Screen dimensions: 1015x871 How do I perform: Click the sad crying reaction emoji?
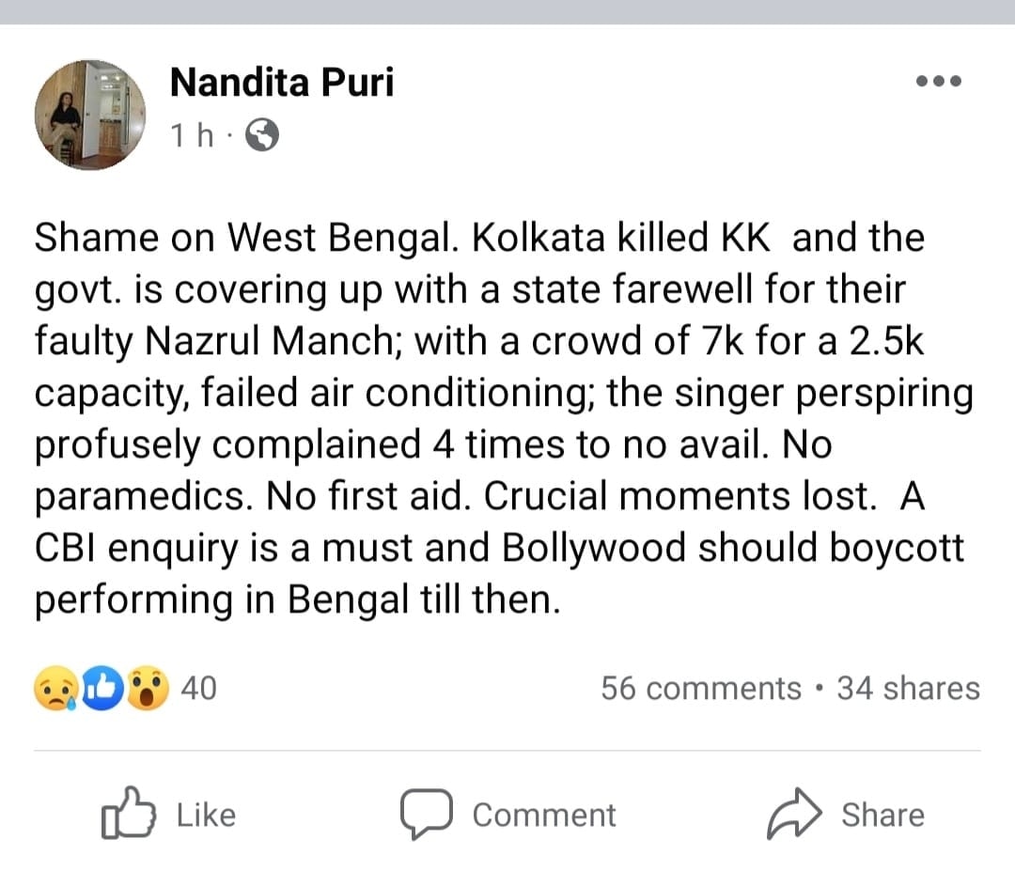click(x=55, y=690)
